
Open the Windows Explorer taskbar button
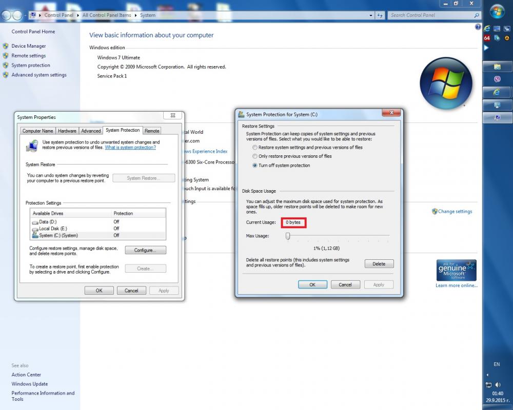click(497, 67)
